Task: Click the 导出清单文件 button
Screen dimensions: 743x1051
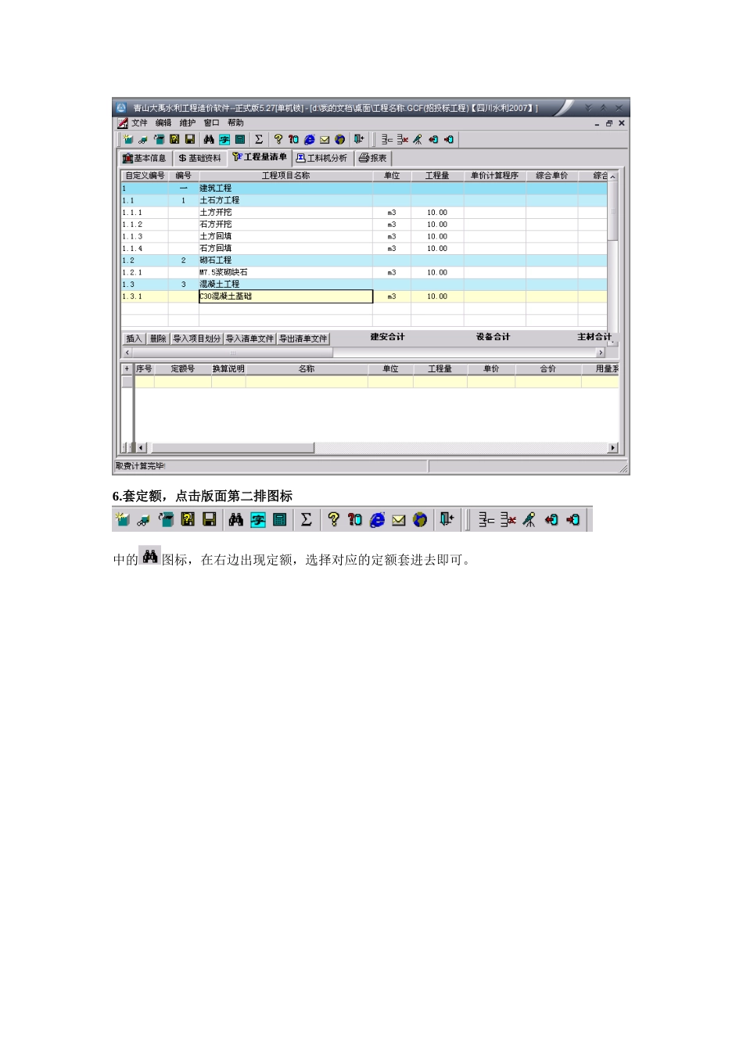Action: coord(303,339)
